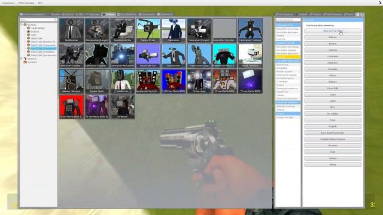Image resolution: width=383 pixels, height=215 pixels.
Task: Click the utilities filter field in the right panel
Action: 288,20
